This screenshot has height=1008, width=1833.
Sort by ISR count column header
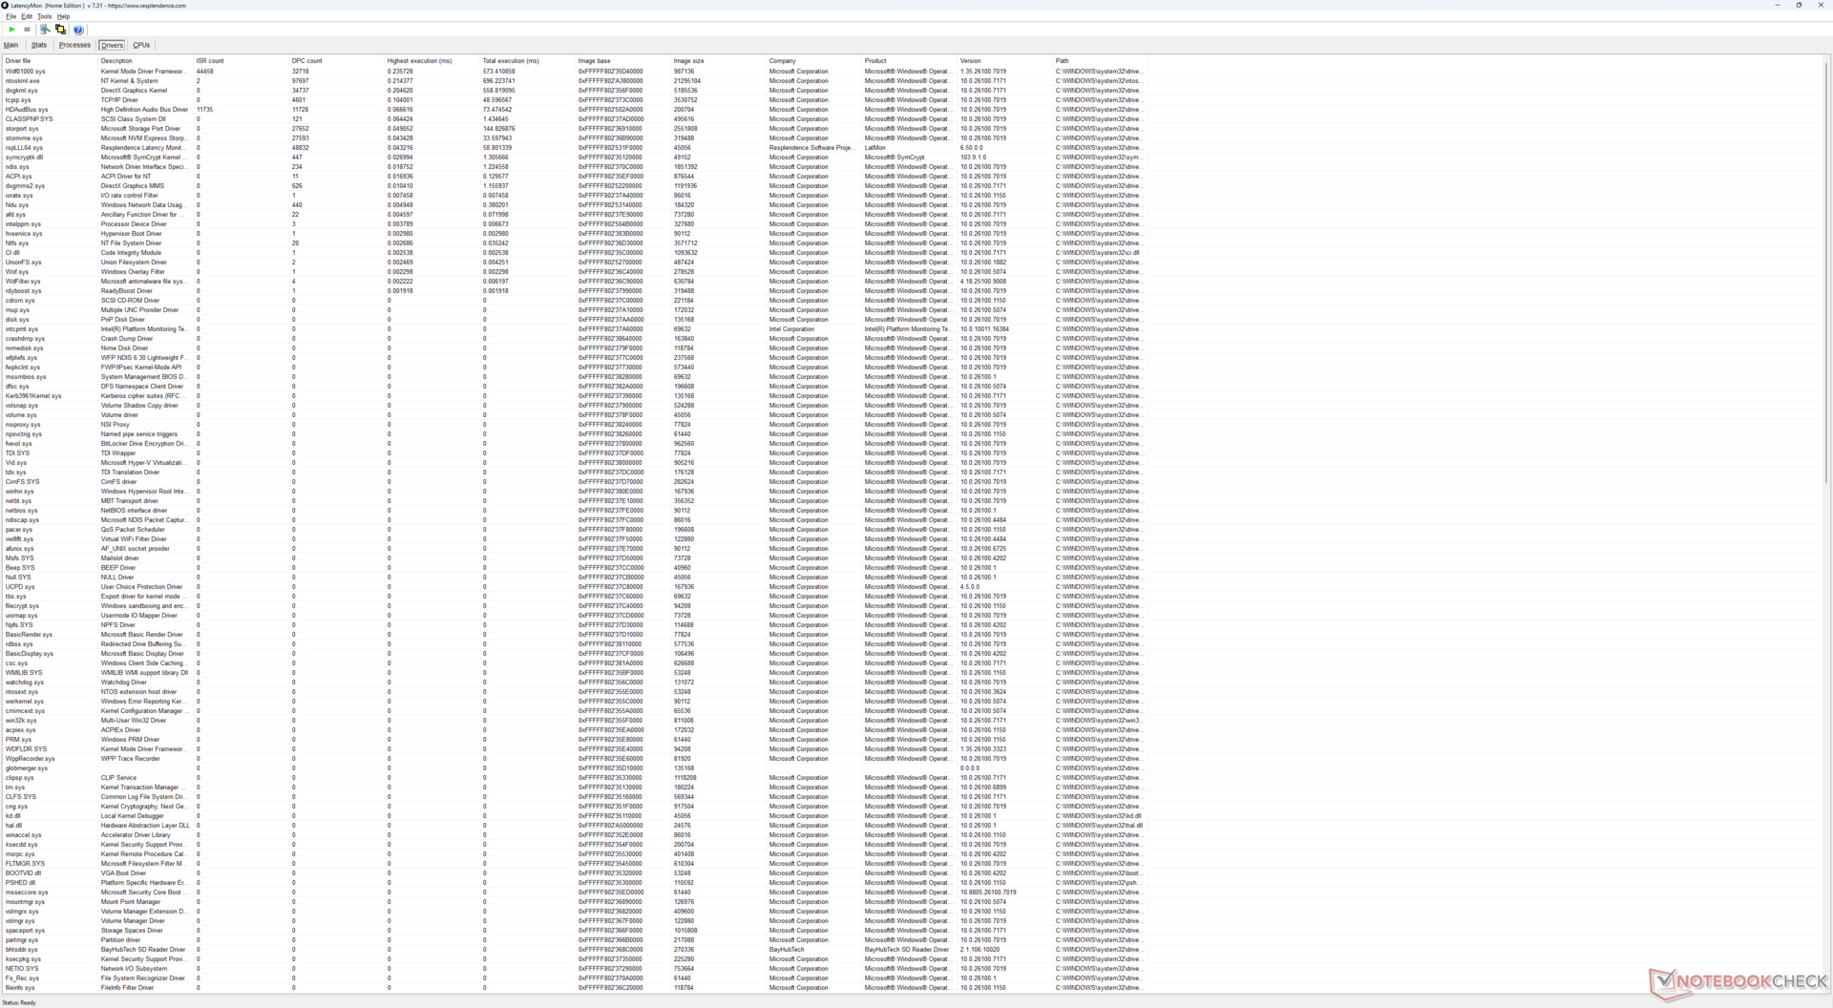241,61
